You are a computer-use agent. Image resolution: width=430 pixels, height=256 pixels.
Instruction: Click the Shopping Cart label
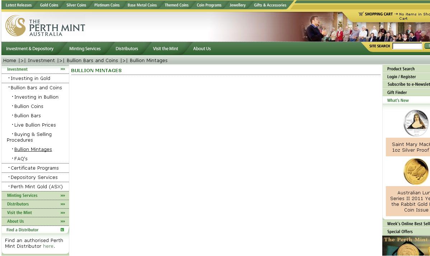pyautogui.click(x=379, y=14)
